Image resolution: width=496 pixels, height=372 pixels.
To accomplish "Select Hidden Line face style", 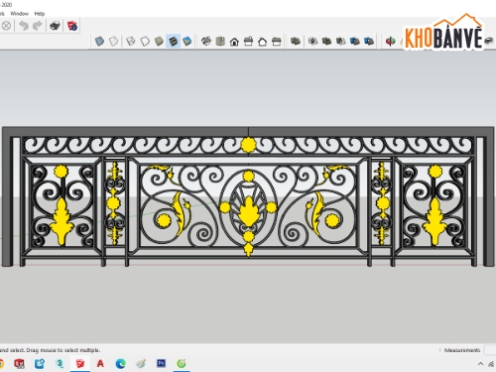I will coord(145,42).
